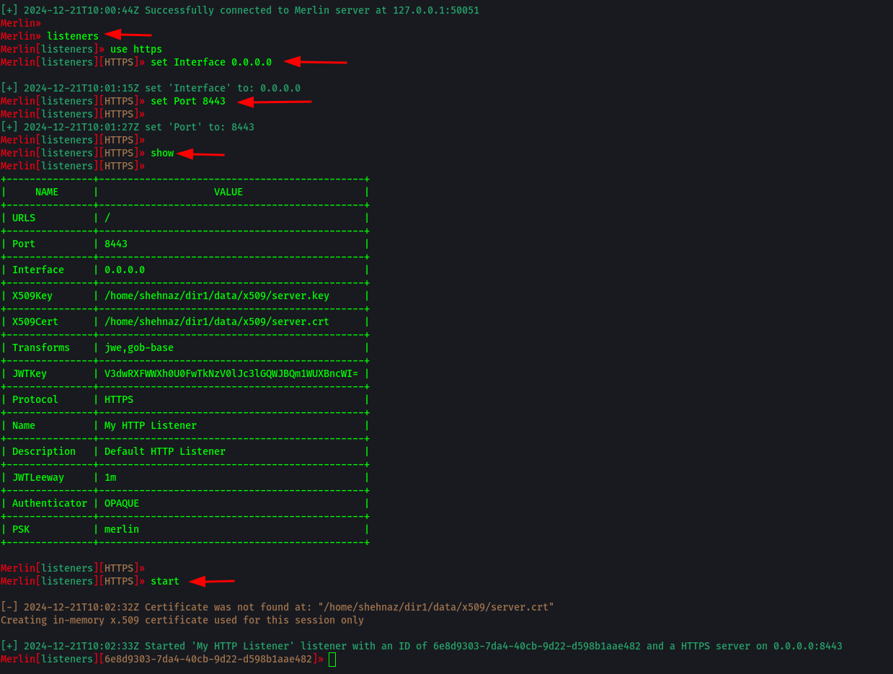Image resolution: width=893 pixels, height=674 pixels.
Task: Click the URLS name cell in table
Action: (24, 218)
